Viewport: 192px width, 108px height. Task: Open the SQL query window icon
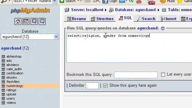point(26,21)
